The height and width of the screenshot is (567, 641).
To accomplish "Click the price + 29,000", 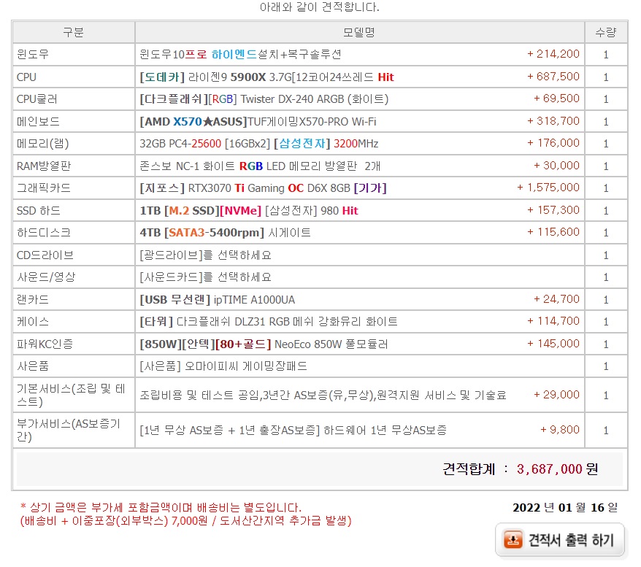I will (556, 395).
